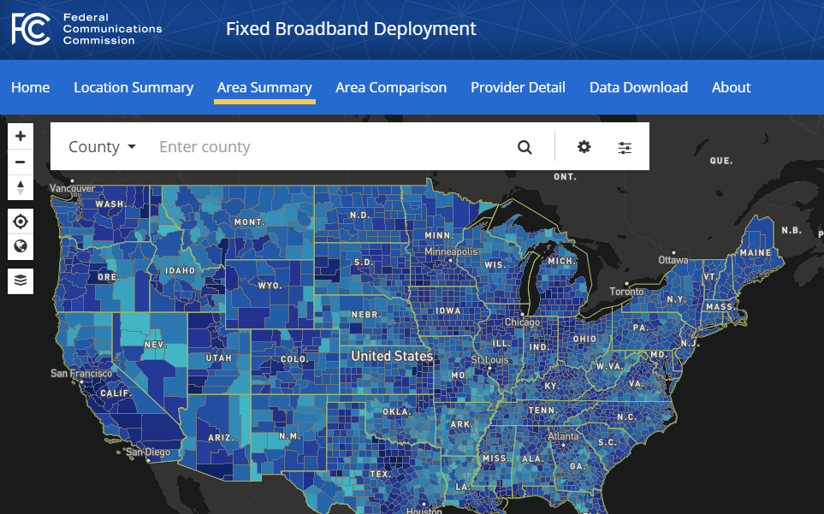Expand the County geography dropdown
Viewport: 824px width, 514px height.
point(103,146)
